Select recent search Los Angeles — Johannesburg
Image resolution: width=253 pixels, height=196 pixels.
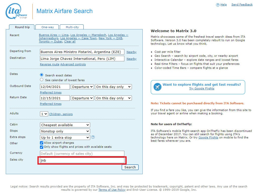[84, 37]
